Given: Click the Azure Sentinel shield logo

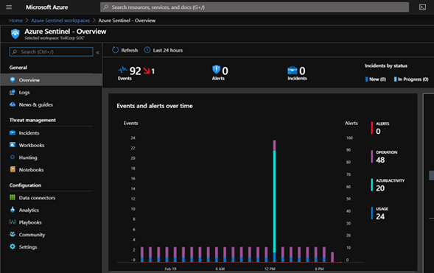Looking at the screenshot, I should [x=15, y=34].
